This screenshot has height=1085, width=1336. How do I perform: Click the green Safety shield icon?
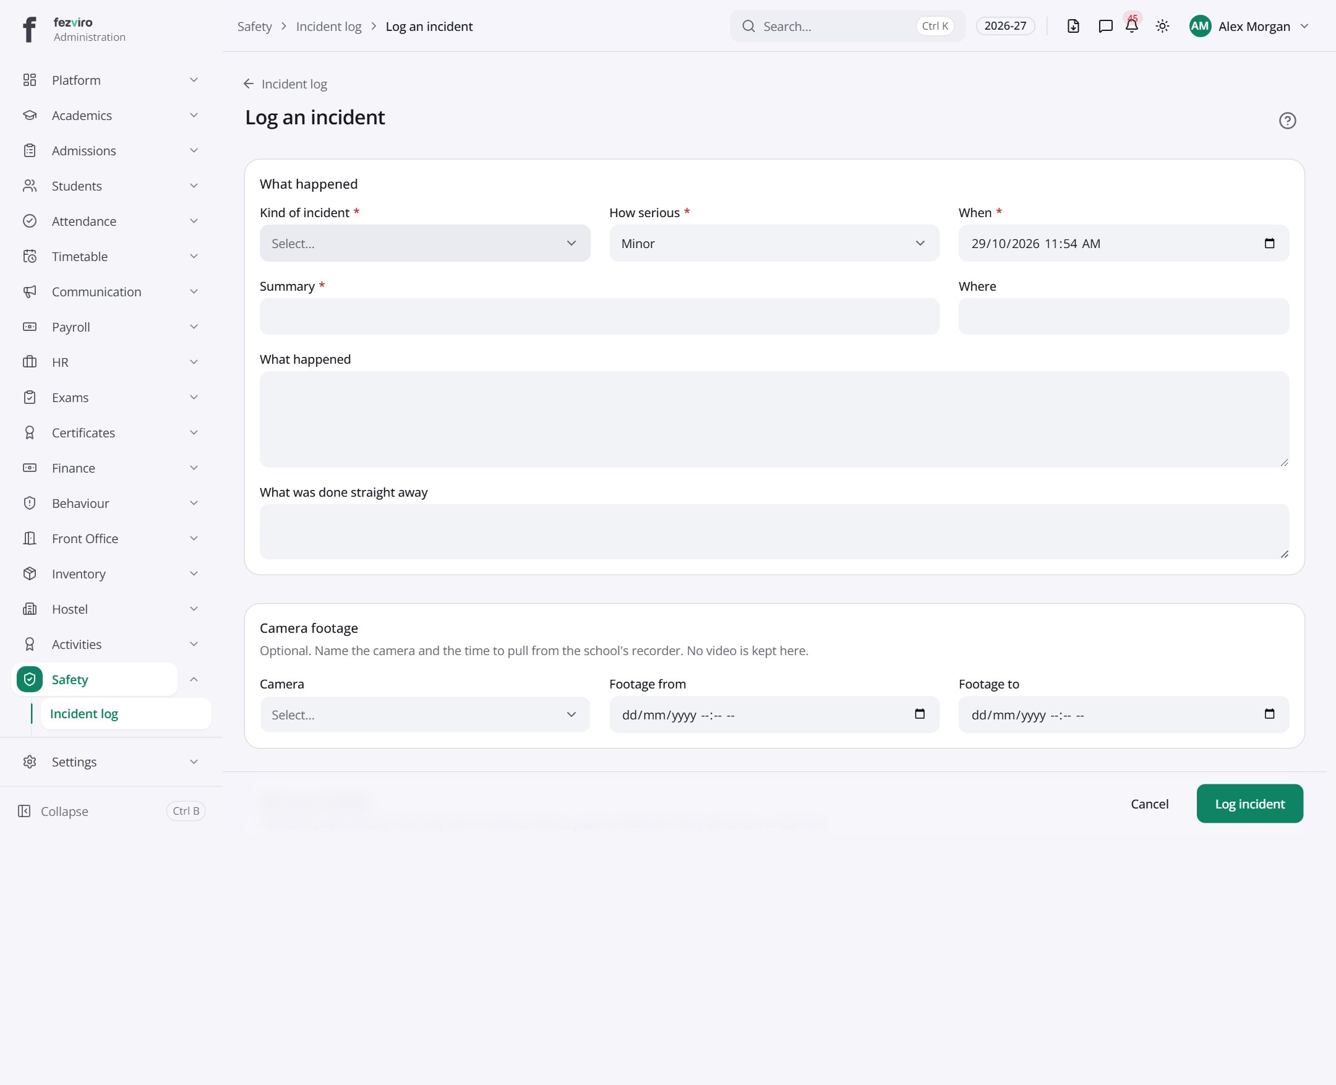[29, 679]
